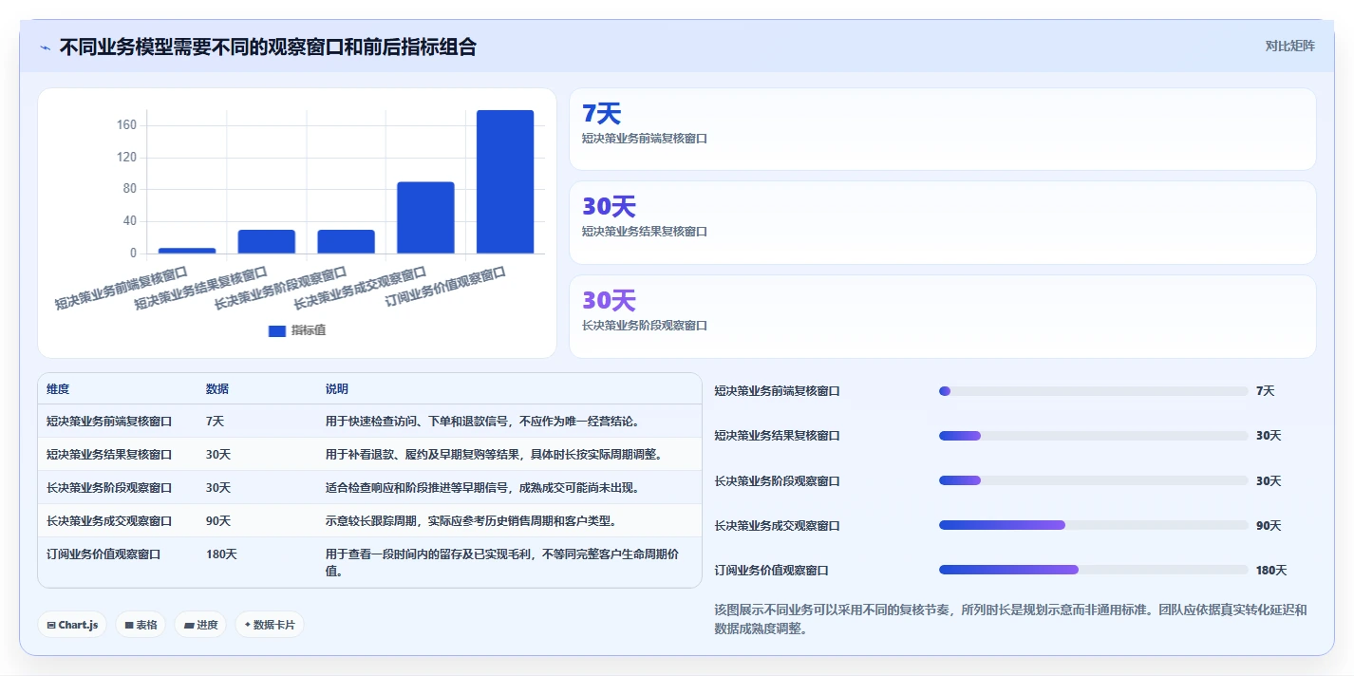This screenshot has width=1354, height=676.
Task: Select table row cell 订阅业务价值观察窗口
Action: 103,554
